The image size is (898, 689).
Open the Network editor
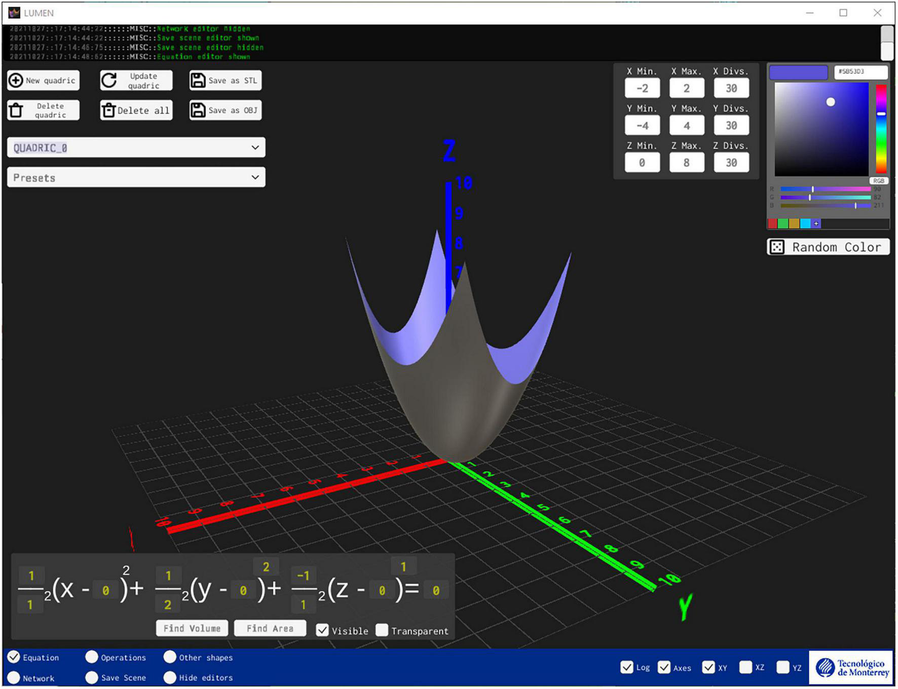pyautogui.click(x=15, y=678)
